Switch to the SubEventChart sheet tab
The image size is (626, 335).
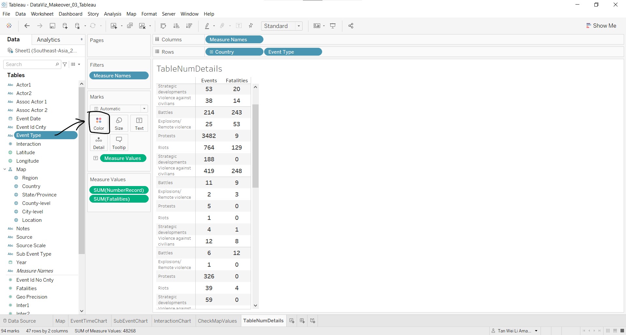tap(130, 321)
